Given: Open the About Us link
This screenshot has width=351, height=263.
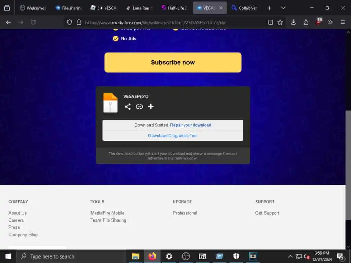Looking at the screenshot, I should point(17,213).
